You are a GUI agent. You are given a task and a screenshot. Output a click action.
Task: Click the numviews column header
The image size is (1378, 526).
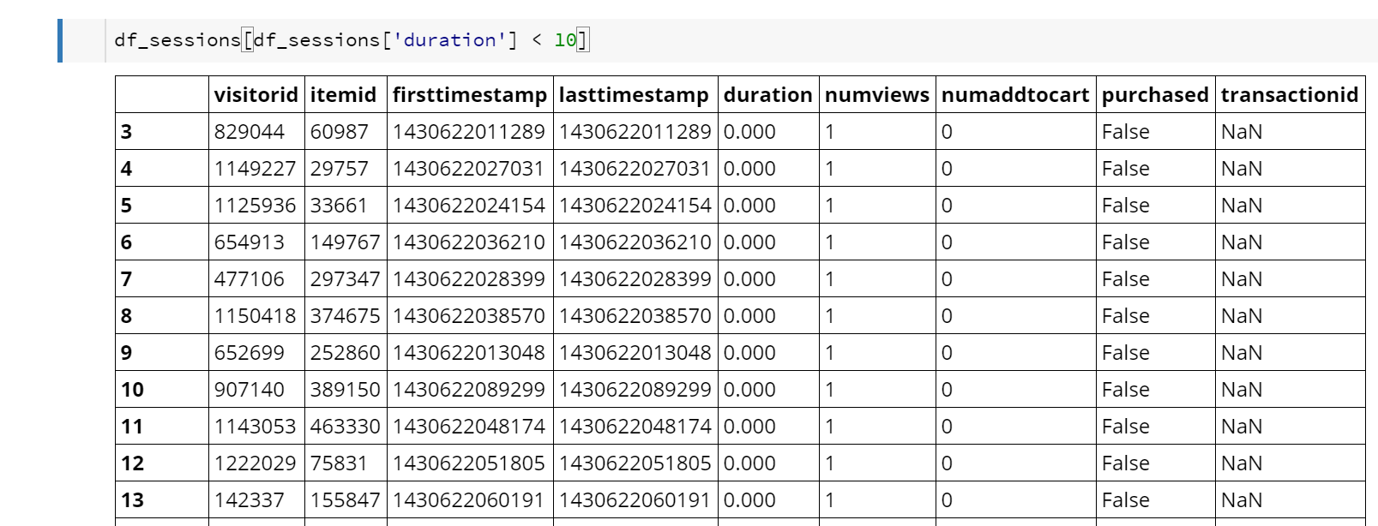[876, 95]
